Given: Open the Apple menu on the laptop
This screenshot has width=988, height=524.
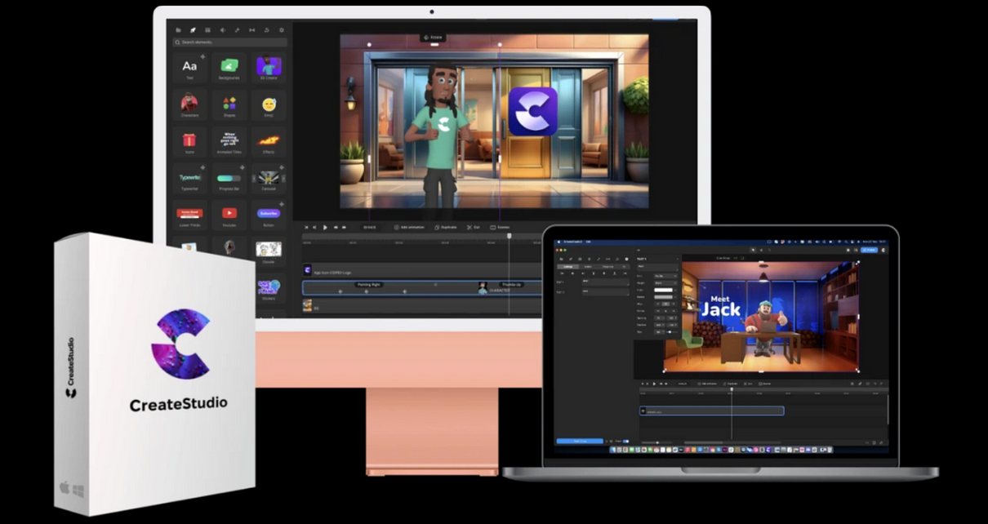Looking at the screenshot, I should (559, 242).
